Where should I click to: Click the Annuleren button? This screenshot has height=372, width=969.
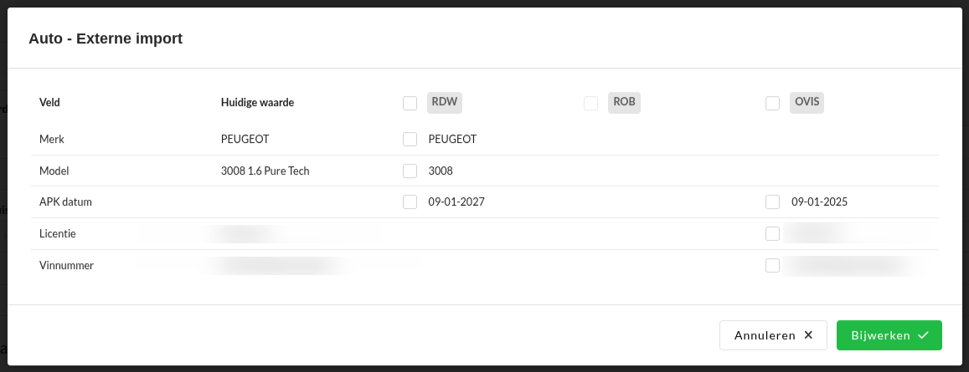[x=773, y=335]
